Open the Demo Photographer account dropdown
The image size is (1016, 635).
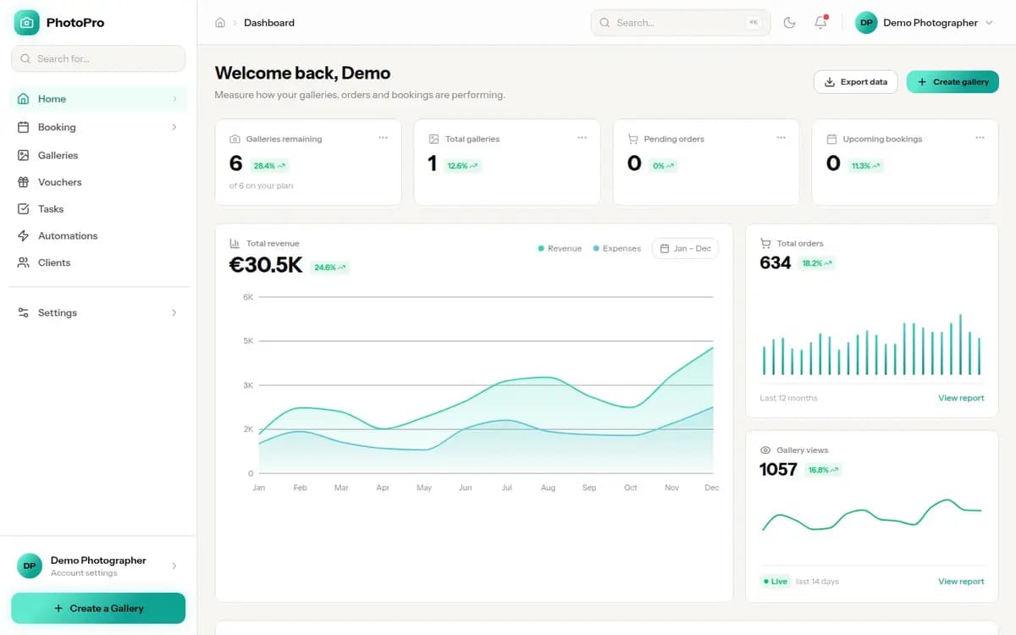tap(924, 23)
